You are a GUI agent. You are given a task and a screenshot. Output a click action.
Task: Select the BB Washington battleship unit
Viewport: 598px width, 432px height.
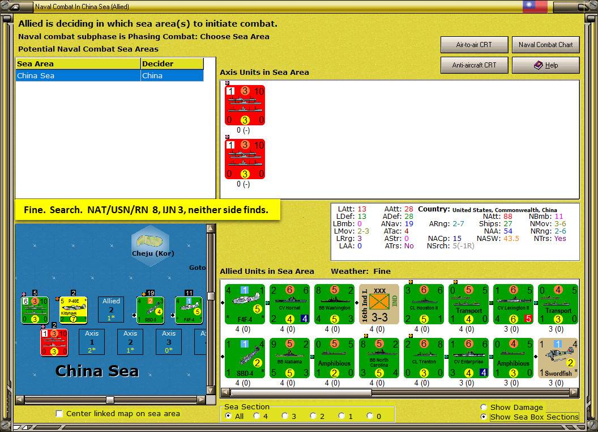point(335,304)
